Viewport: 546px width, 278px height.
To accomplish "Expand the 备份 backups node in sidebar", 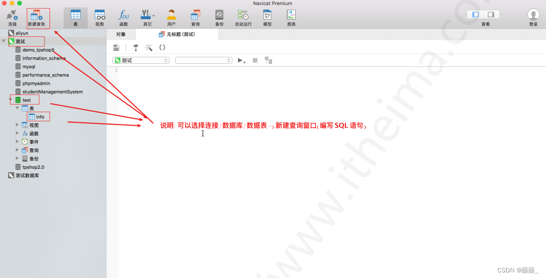I will click(x=17, y=158).
